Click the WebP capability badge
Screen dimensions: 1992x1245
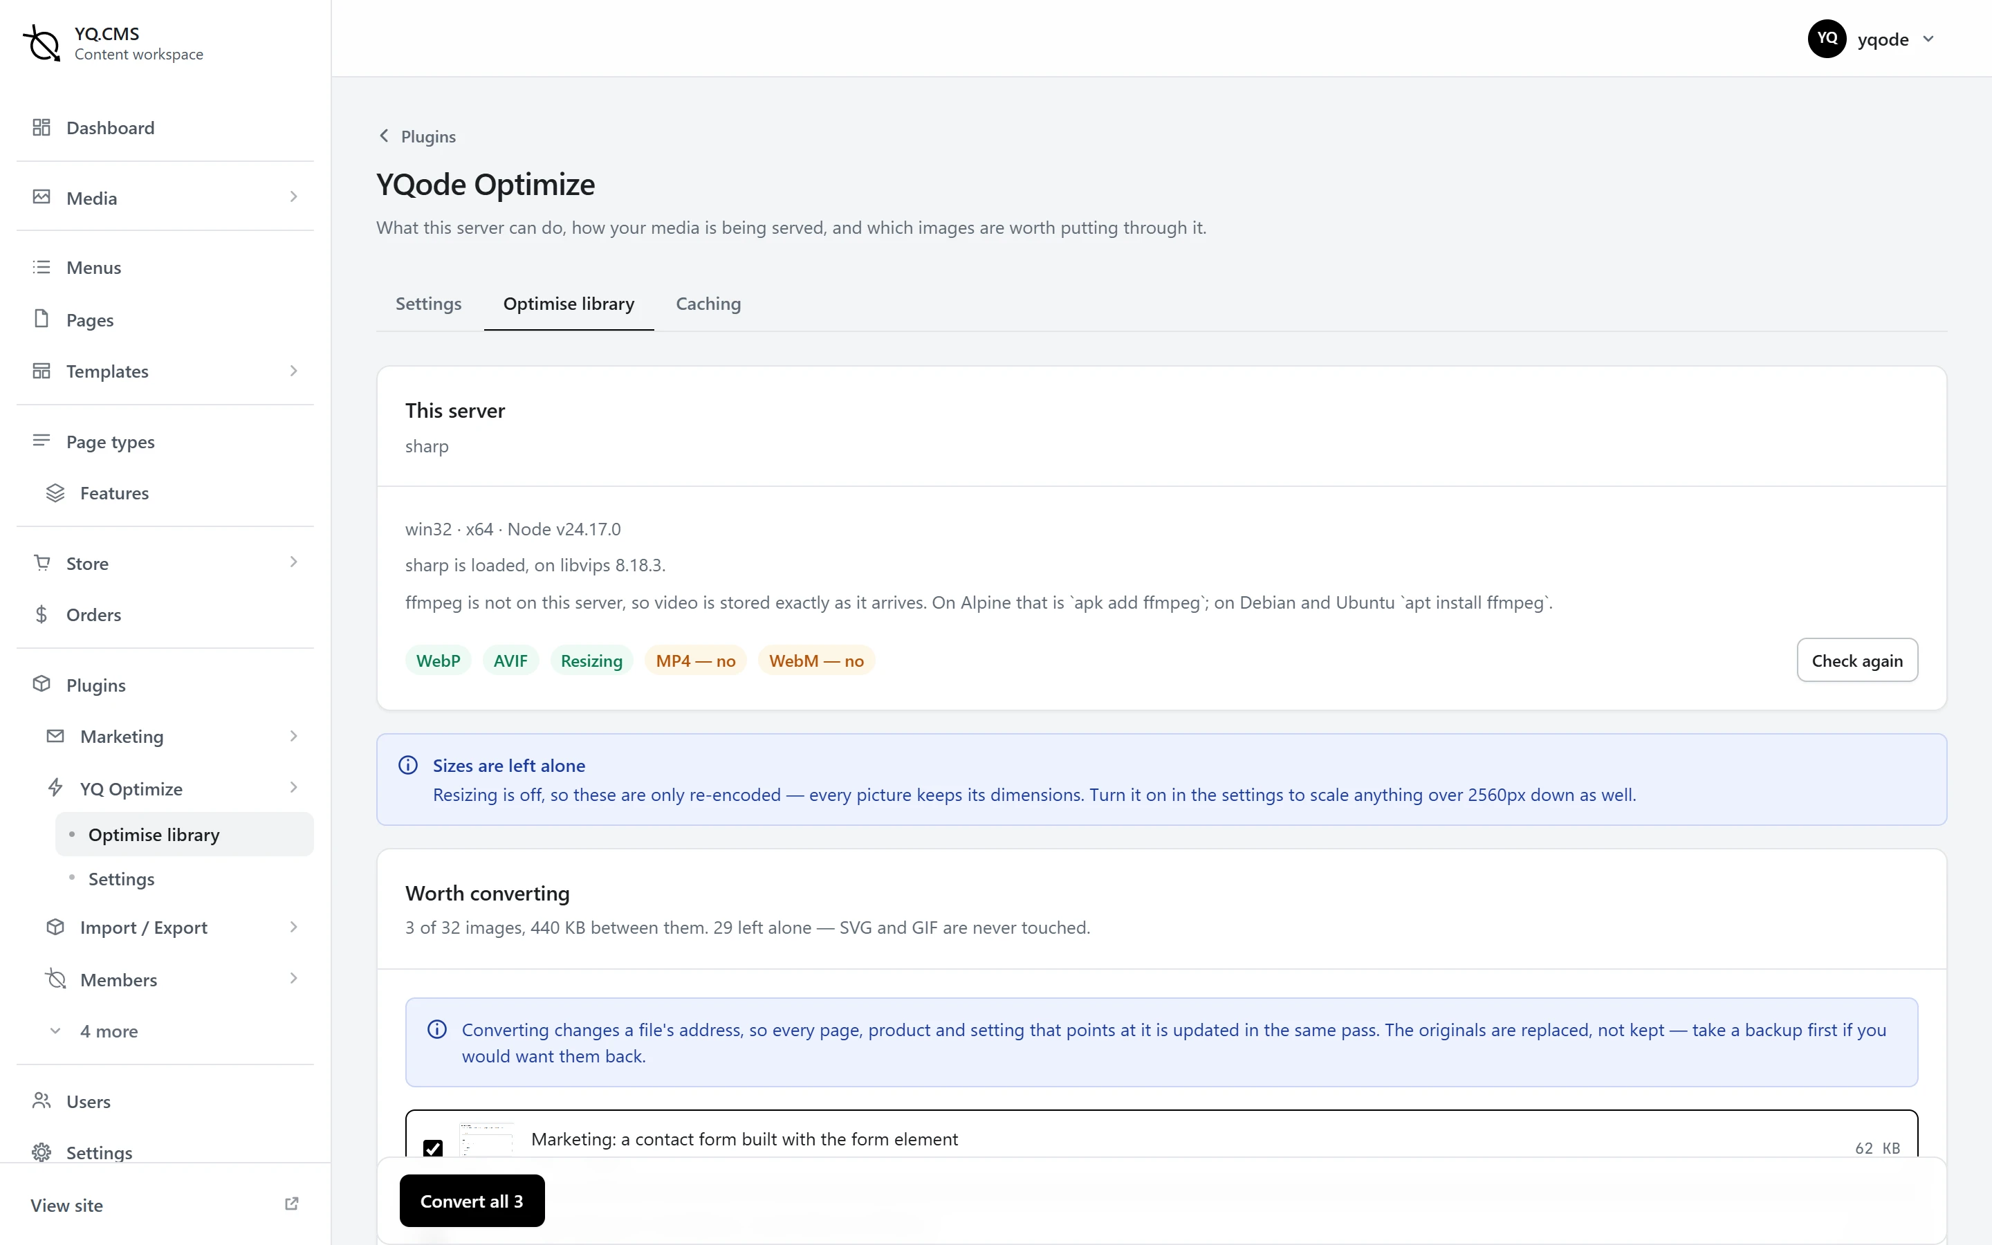tap(438, 661)
